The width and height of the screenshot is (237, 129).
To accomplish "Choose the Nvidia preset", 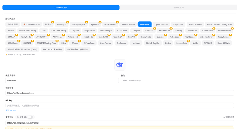I will 195,43.
